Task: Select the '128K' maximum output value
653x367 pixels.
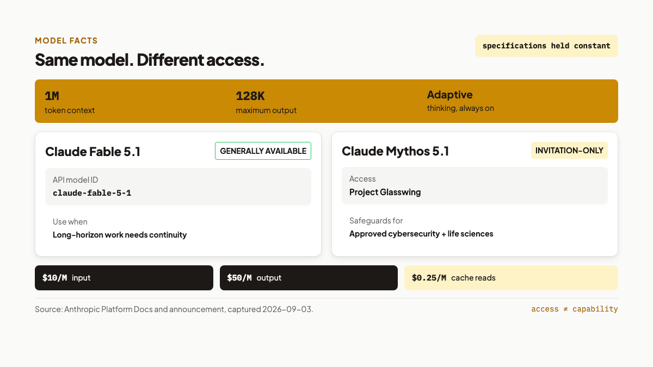Action: (x=250, y=96)
